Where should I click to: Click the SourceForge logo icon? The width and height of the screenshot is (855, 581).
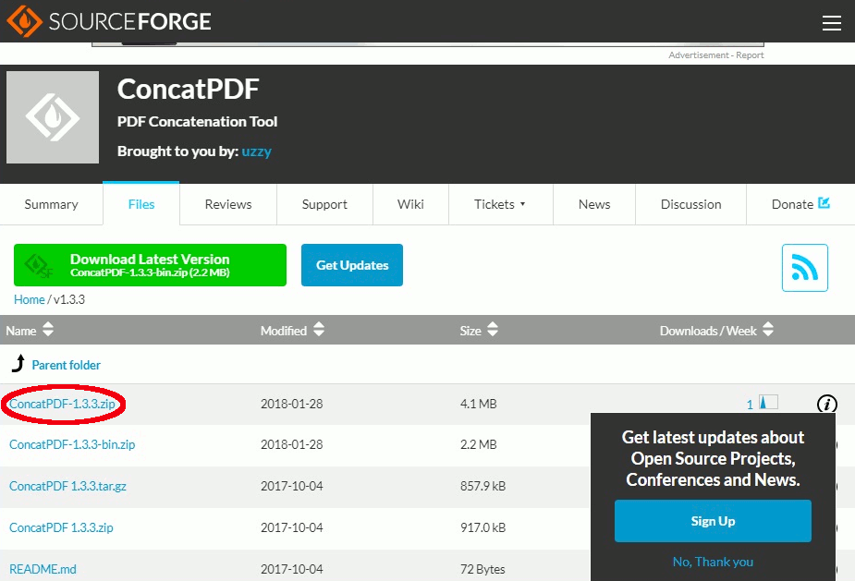pos(24,21)
